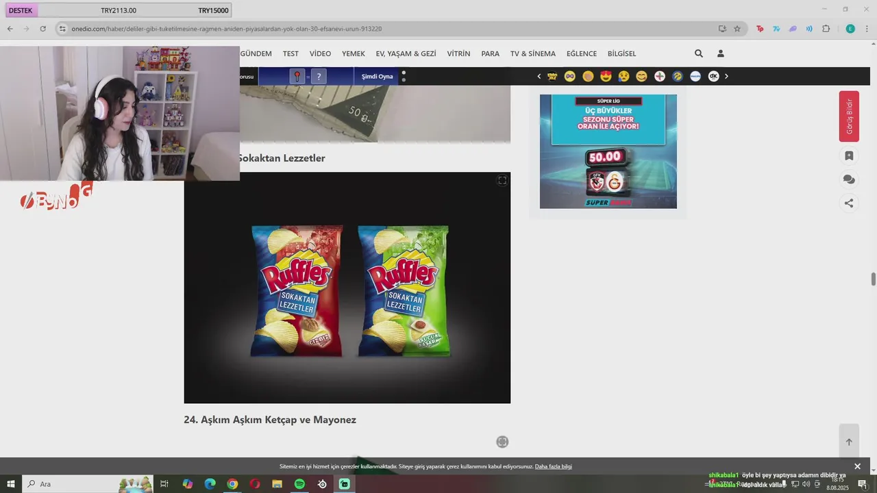Open the EĞLENCE section
Viewport: 877px width, 493px height.
[582, 53]
